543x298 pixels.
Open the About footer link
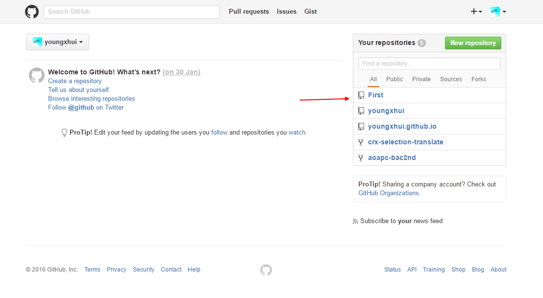click(x=498, y=270)
